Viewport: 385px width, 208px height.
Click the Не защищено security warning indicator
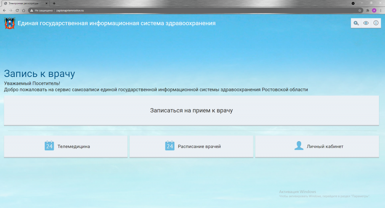41,11
